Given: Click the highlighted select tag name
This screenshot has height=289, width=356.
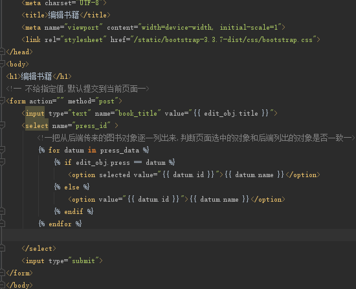Looking at the screenshot, I should tap(36, 125).
